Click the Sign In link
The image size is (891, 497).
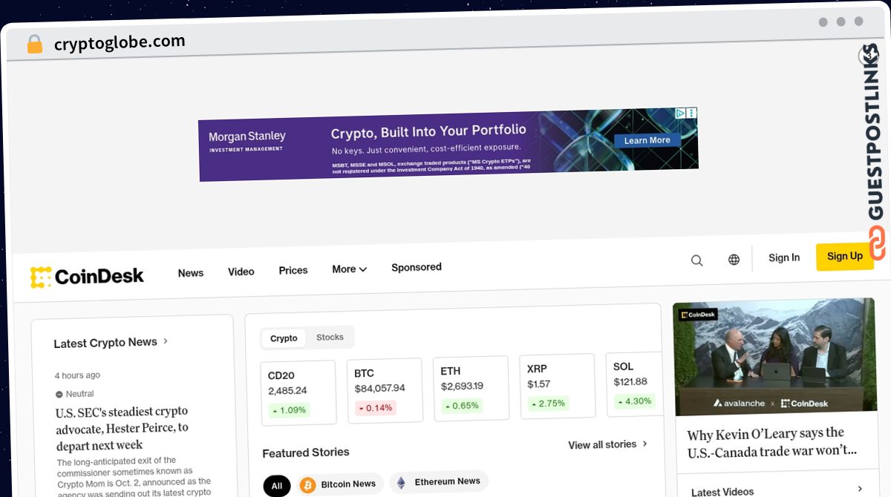[x=784, y=257]
